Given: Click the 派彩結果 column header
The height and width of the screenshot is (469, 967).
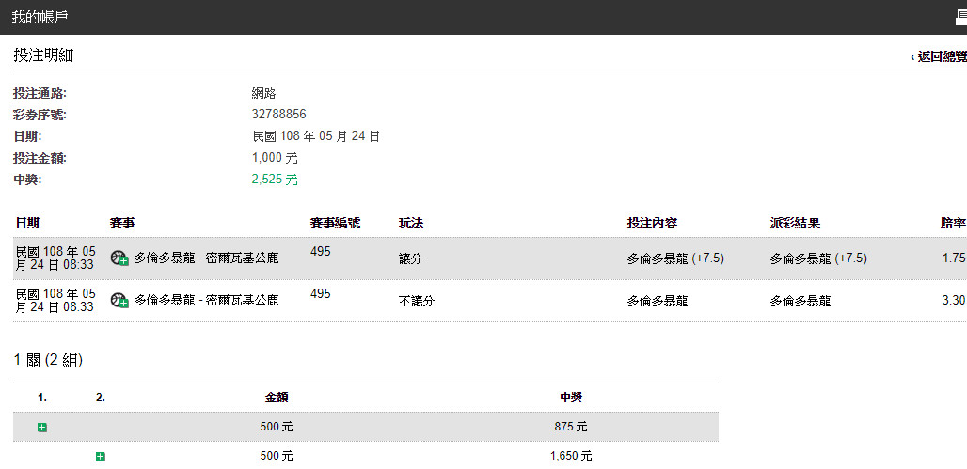Looking at the screenshot, I should (795, 223).
